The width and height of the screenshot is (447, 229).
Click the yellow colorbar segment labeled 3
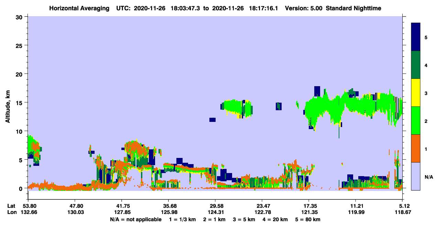click(x=416, y=93)
